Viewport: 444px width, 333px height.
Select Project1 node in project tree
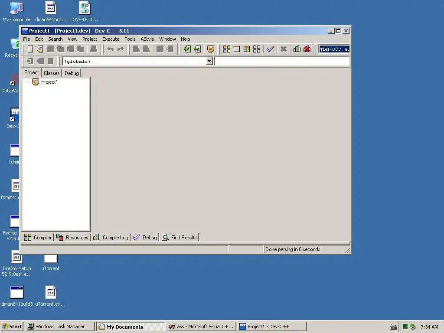[x=49, y=82]
